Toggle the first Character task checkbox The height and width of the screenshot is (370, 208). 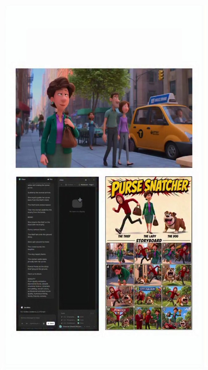[x=62, y=317]
